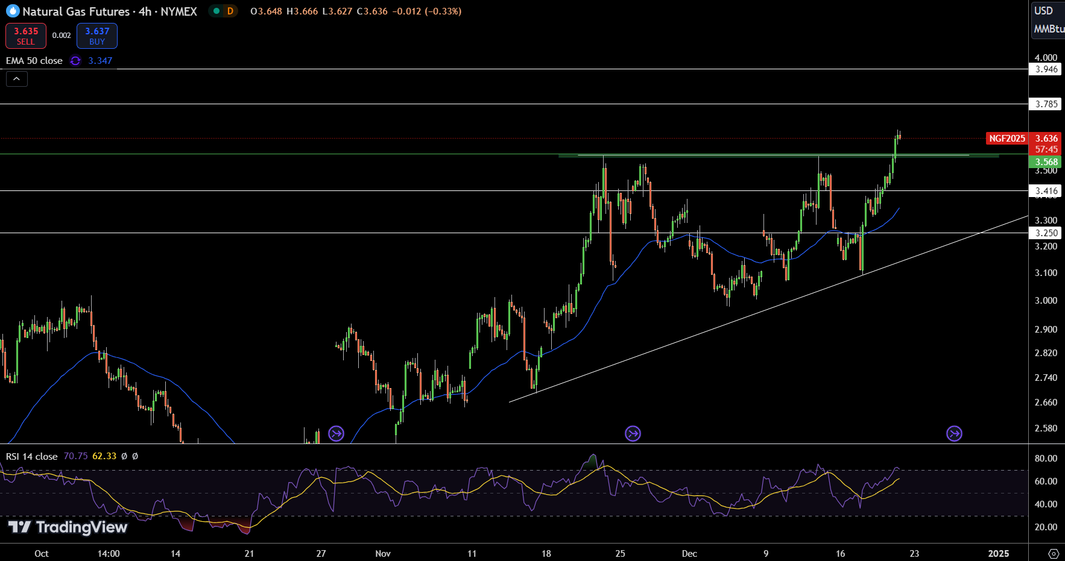Click the 3.416 price level label
Screen dimensions: 1065x561
[1046, 191]
